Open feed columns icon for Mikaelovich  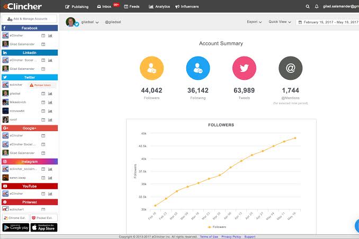pos(43,102)
